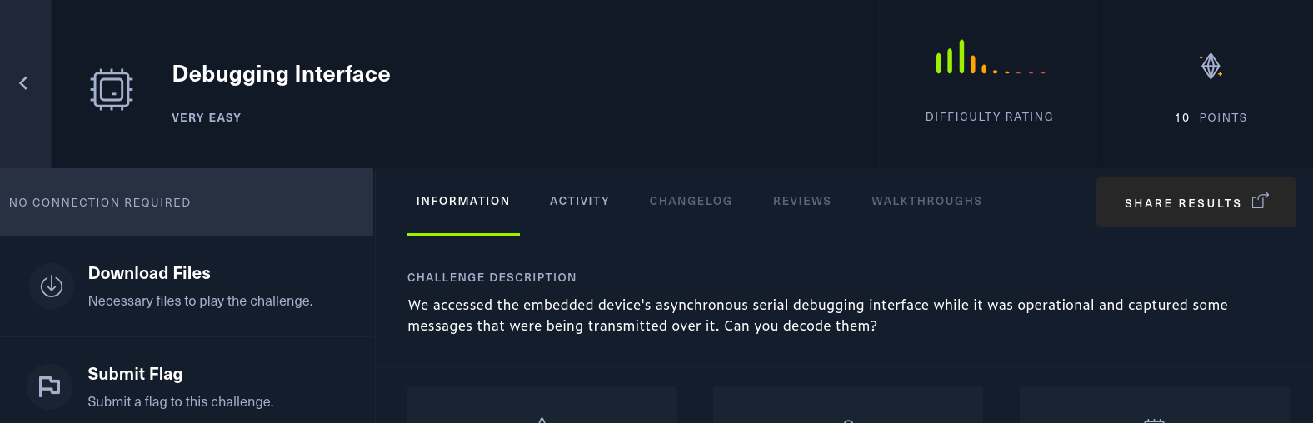Click the hardware chip challenge icon
1313x423 pixels.
click(x=112, y=89)
